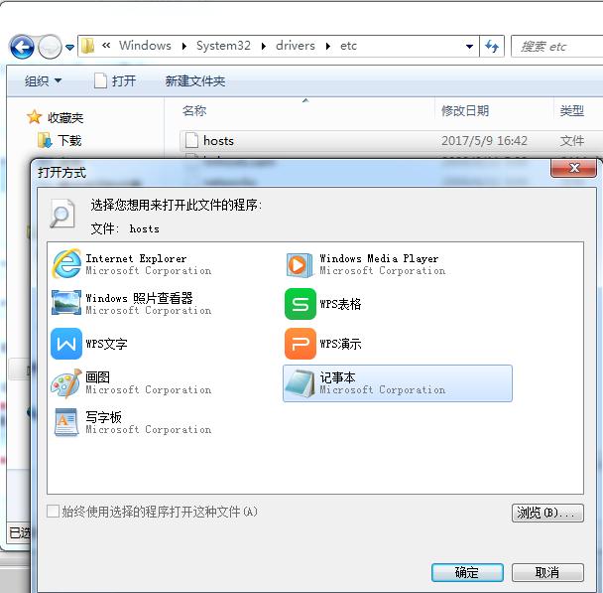Click the refresh button beside address bar
This screenshot has width=603, height=593.
coord(492,47)
